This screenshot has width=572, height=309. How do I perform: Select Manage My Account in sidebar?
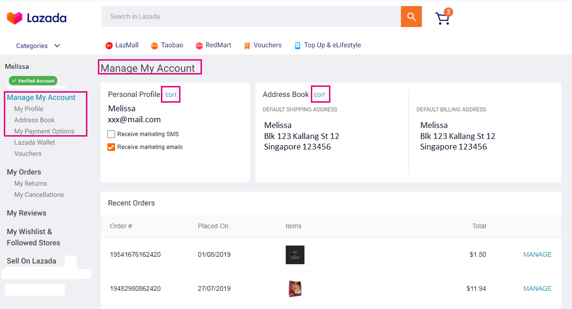point(41,97)
